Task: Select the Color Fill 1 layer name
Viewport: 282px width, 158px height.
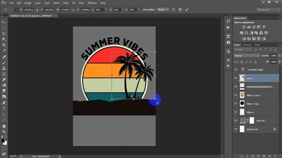Action: [x=261, y=121]
